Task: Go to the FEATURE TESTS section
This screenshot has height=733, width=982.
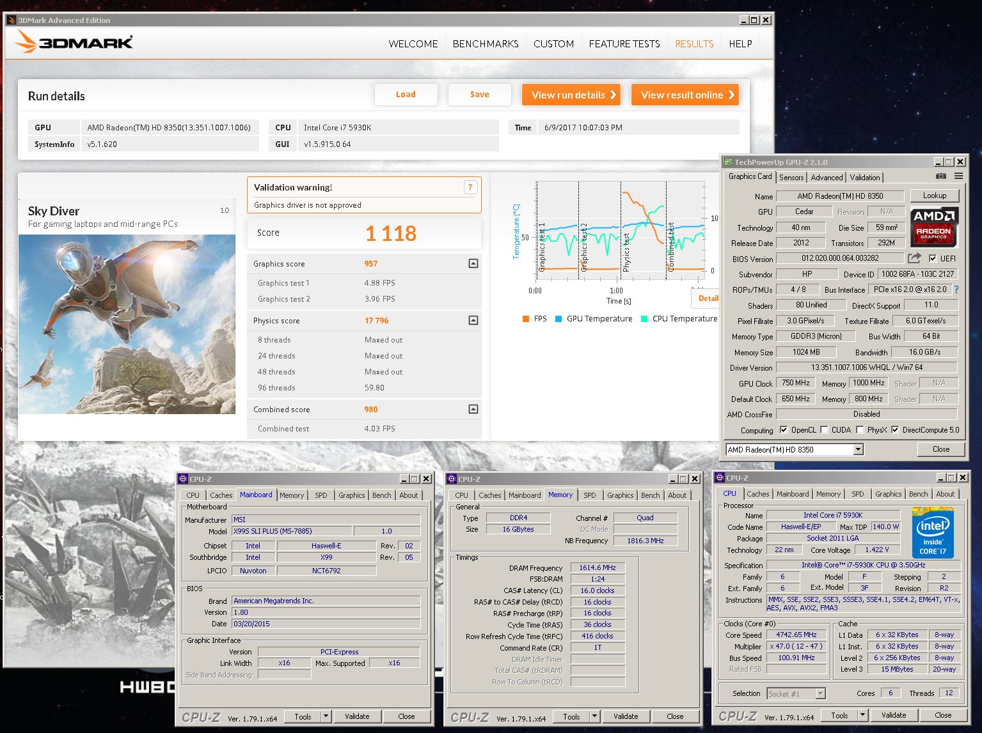Action: tap(624, 43)
